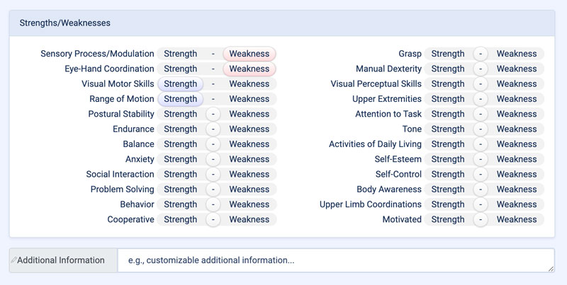Set Balance to Strength
567x285 pixels.
pos(181,144)
